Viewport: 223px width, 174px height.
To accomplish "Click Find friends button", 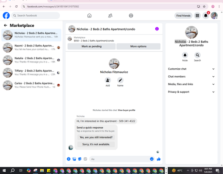I will point(183,16).
